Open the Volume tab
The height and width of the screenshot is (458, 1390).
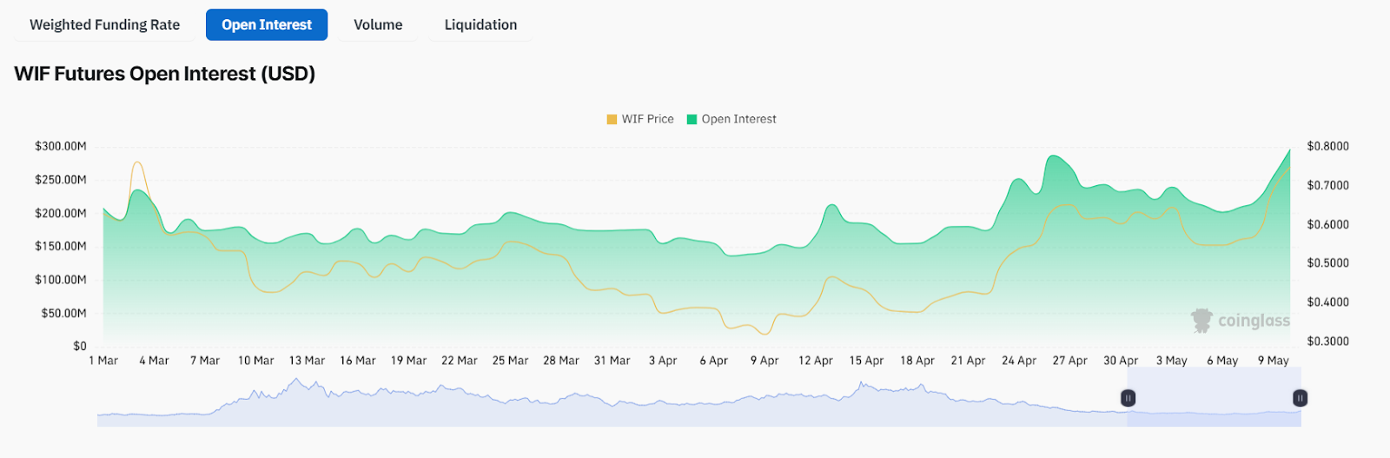coord(378,24)
